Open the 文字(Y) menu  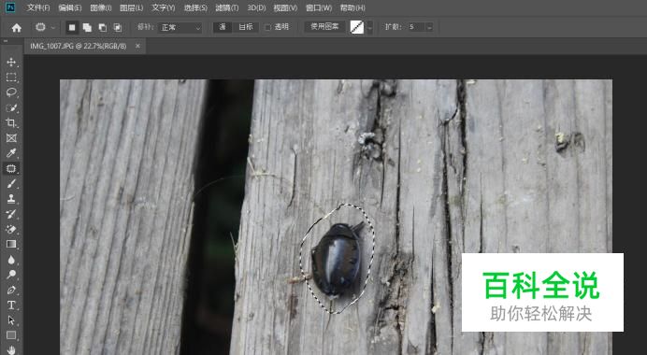(163, 7)
